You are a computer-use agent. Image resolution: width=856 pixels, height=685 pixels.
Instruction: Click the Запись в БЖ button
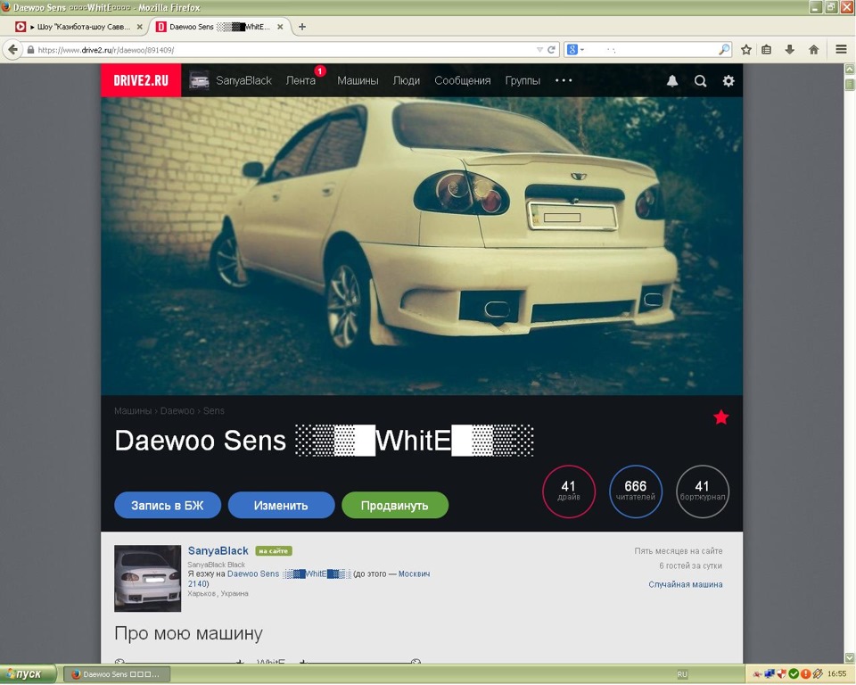[x=167, y=506]
